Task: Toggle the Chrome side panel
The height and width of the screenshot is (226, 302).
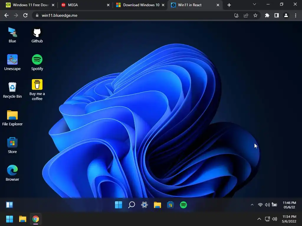Action: coord(277,15)
